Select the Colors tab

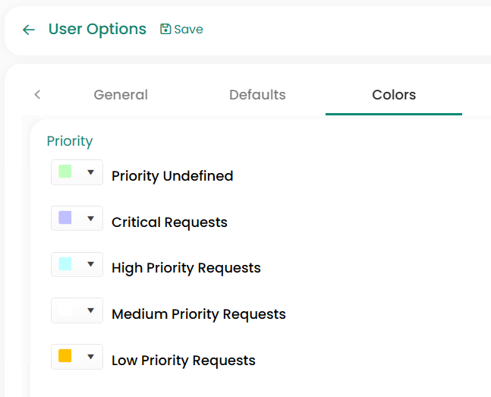click(x=394, y=95)
